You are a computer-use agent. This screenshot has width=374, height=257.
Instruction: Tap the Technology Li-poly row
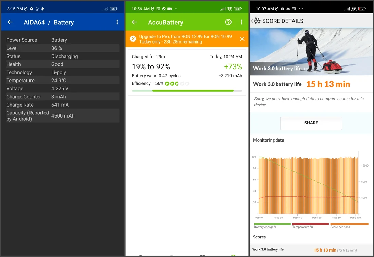(62, 73)
